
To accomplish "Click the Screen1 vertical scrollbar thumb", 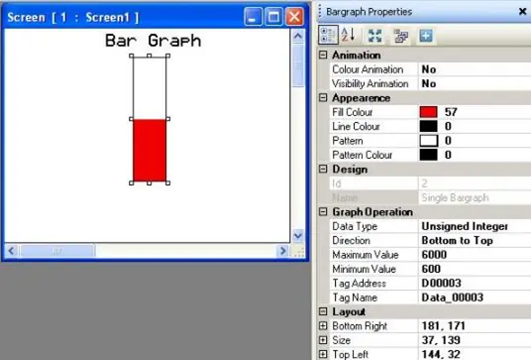I will pyautogui.click(x=298, y=65).
